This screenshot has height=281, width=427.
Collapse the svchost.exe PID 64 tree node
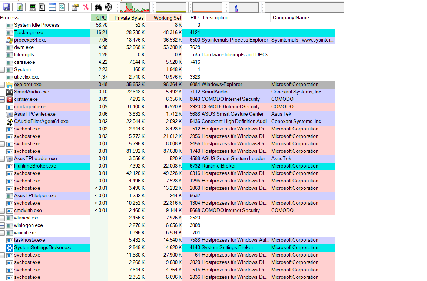pyautogui.click(x=2, y=255)
